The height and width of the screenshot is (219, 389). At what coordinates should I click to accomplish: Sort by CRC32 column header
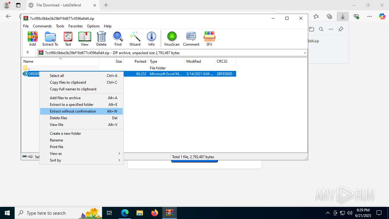click(225, 61)
